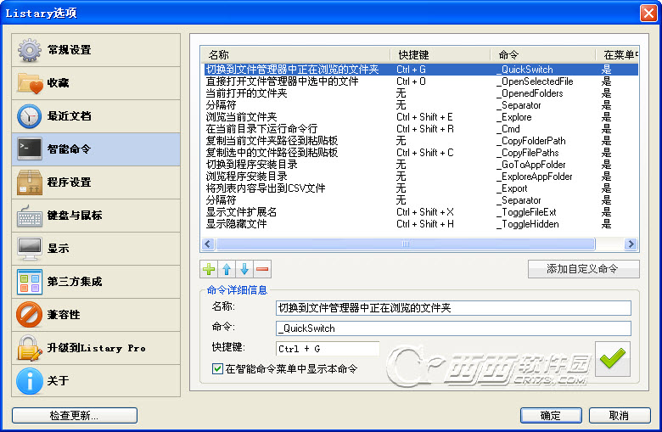The width and height of the screenshot is (662, 432).
Task: Click the _ToggleFileExt command cell
Action: pyautogui.click(x=527, y=212)
